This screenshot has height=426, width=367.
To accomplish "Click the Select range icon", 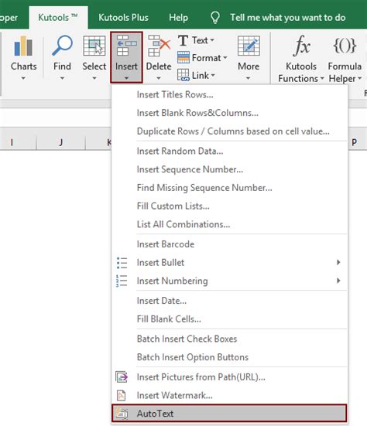I will pyautogui.click(x=94, y=46).
